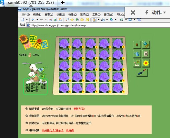Image resolution: width=170 pixels, height=138 pixels.
Task: Open dropdown next to undo arrow
Action: pyautogui.click(x=126, y=20)
